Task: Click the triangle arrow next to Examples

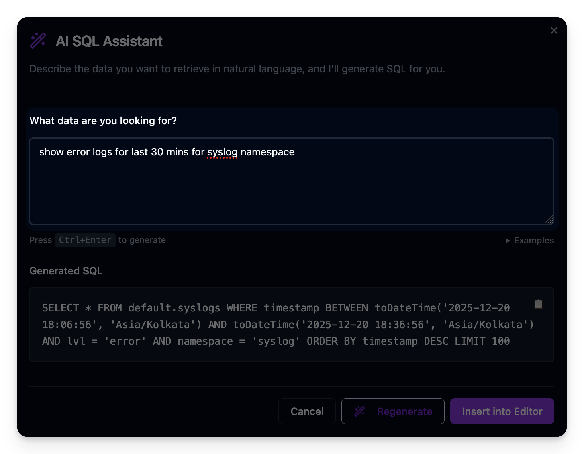Action: (x=508, y=240)
